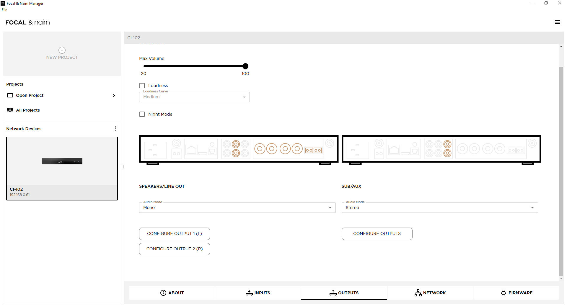Click the Network topology icon
This screenshot has width=567, height=307.
tap(418, 293)
